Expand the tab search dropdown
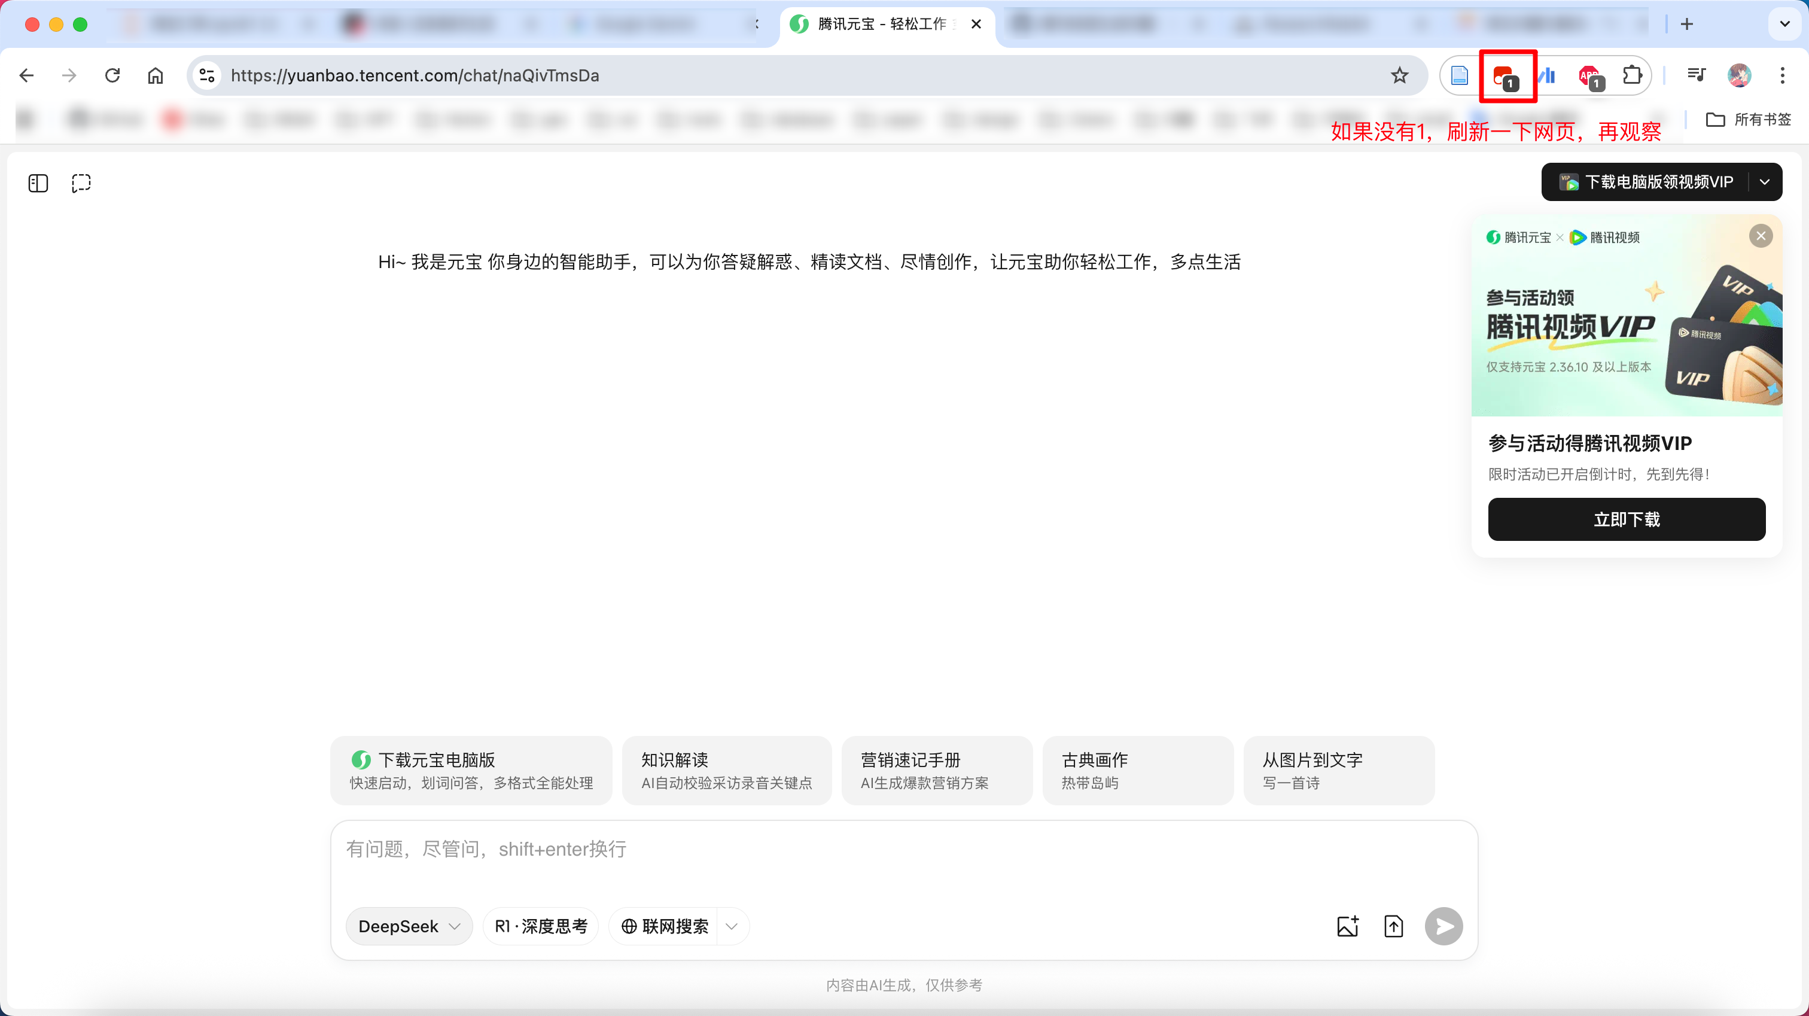This screenshot has width=1809, height=1016. (x=1784, y=24)
